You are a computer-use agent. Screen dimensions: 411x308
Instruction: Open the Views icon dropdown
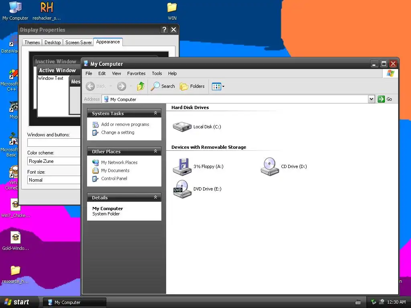[x=218, y=86]
